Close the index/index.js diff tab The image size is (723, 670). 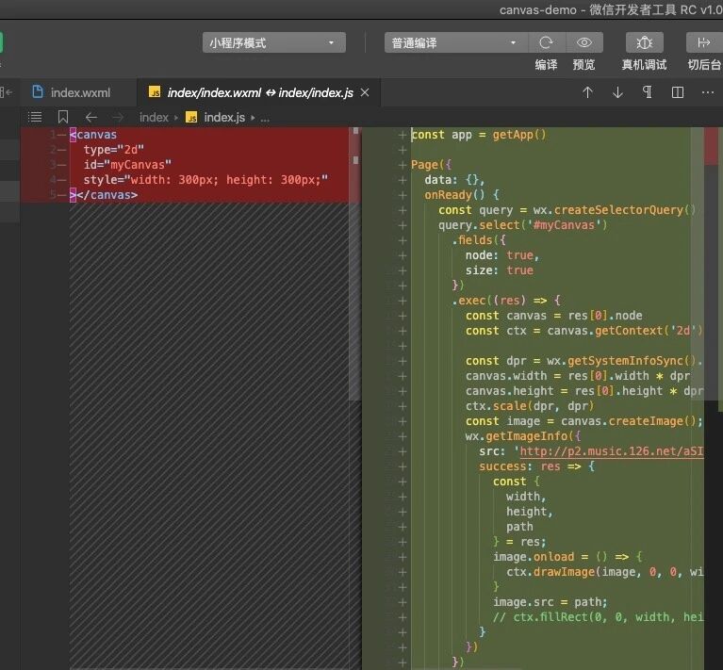(365, 92)
